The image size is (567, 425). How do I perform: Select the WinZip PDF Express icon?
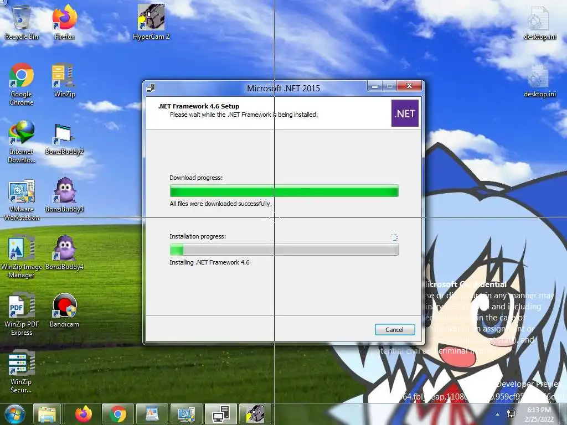[22, 314]
